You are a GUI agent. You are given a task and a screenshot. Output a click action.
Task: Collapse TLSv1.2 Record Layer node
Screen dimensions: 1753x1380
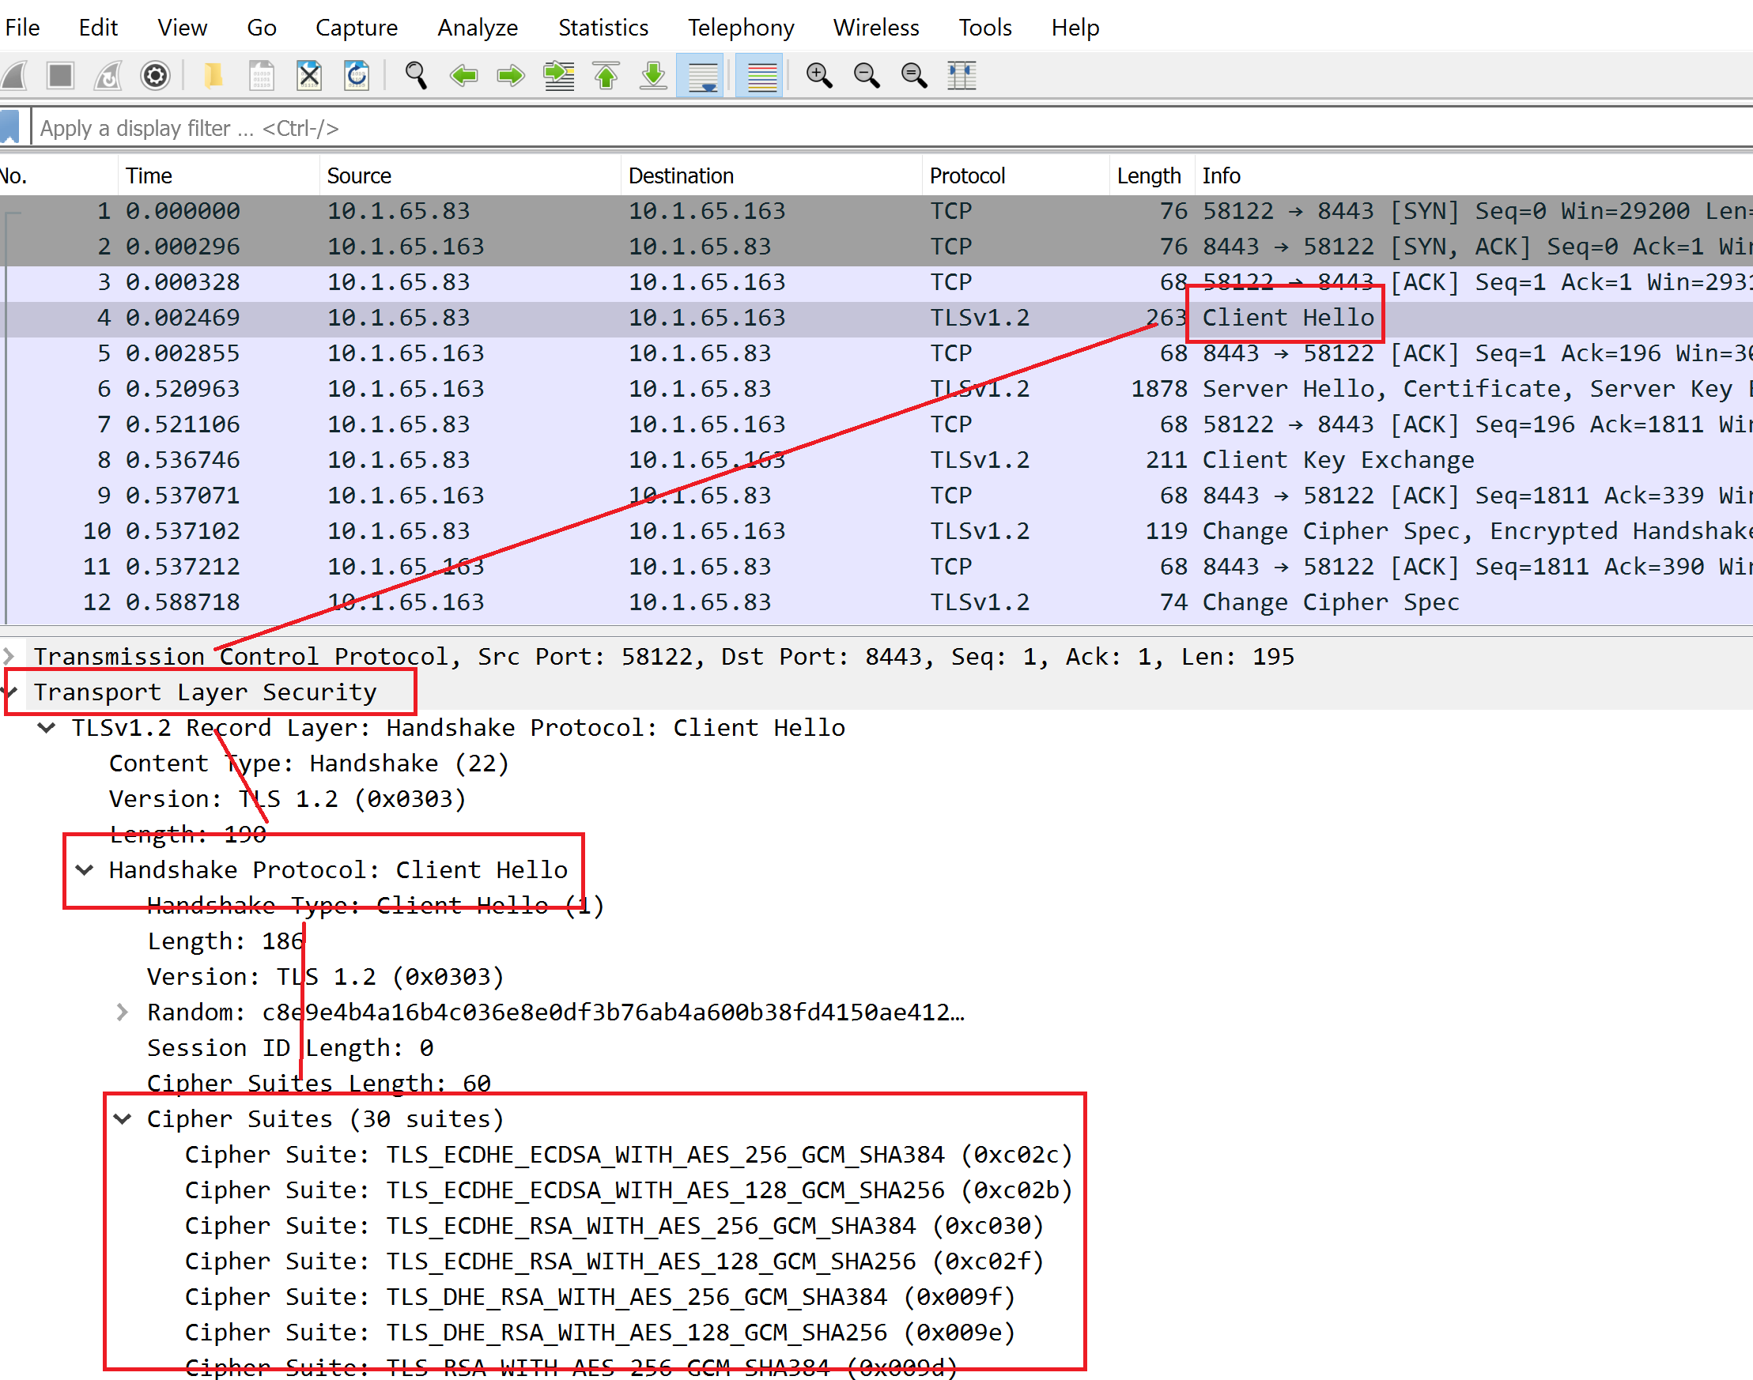(47, 727)
